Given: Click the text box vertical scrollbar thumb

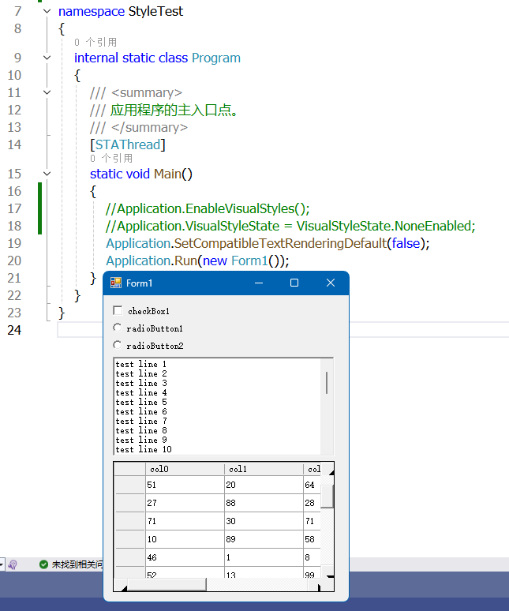Looking at the screenshot, I should pos(327,383).
